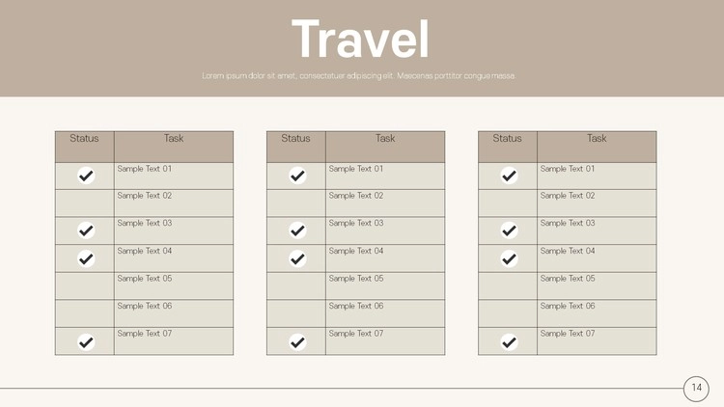Click the page number 14 circle
The height and width of the screenshot is (407, 724).
tap(696, 388)
